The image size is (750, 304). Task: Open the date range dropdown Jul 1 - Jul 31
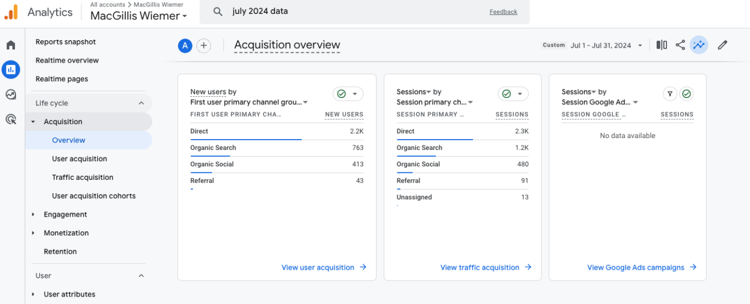click(x=606, y=45)
